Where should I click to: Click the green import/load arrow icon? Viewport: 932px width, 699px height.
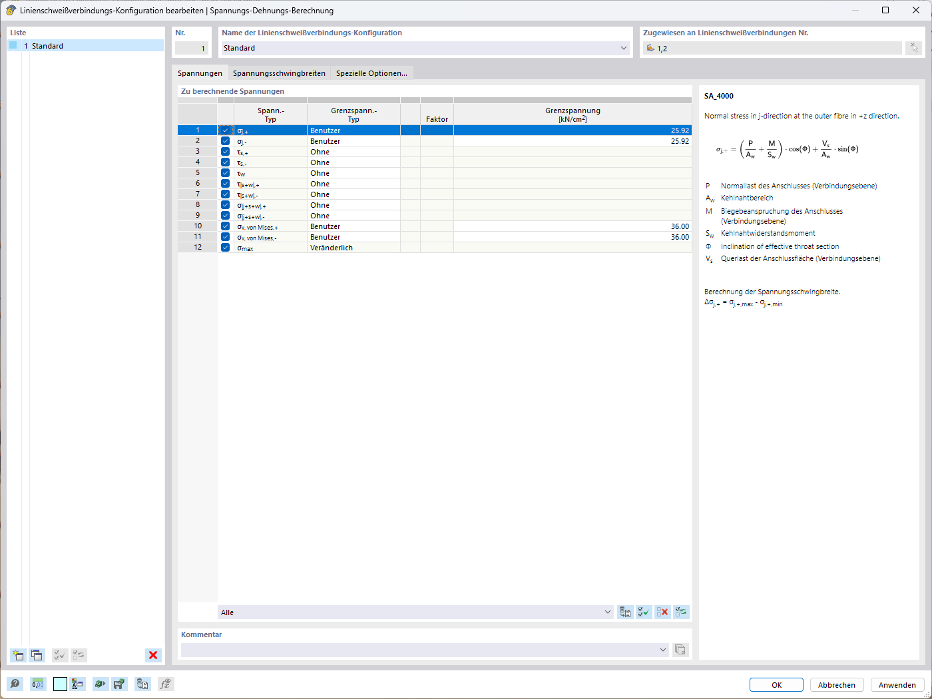click(x=100, y=684)
